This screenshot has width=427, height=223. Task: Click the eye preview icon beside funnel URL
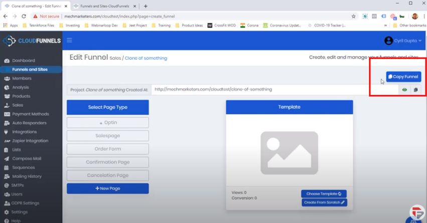404,90
